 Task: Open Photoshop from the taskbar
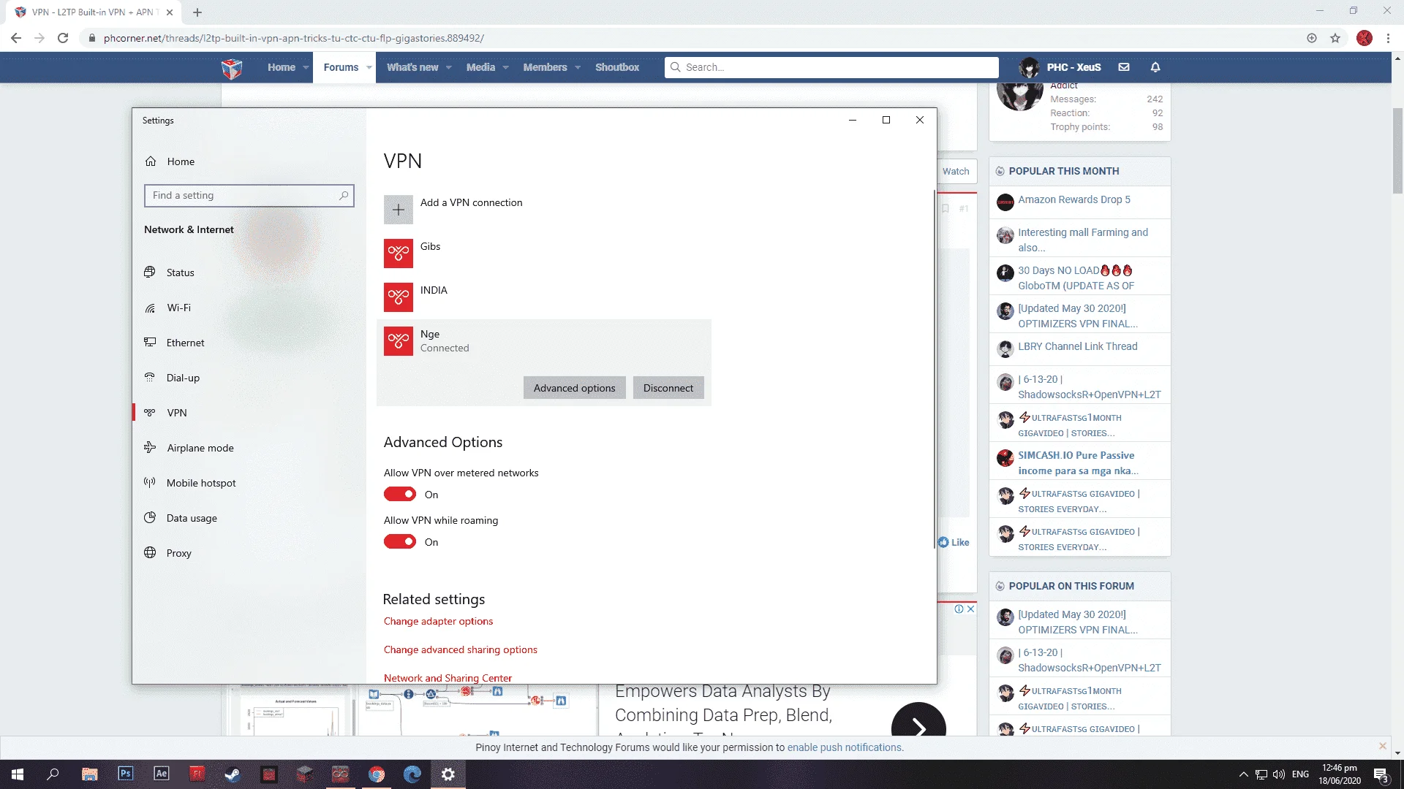coord(125,774)
